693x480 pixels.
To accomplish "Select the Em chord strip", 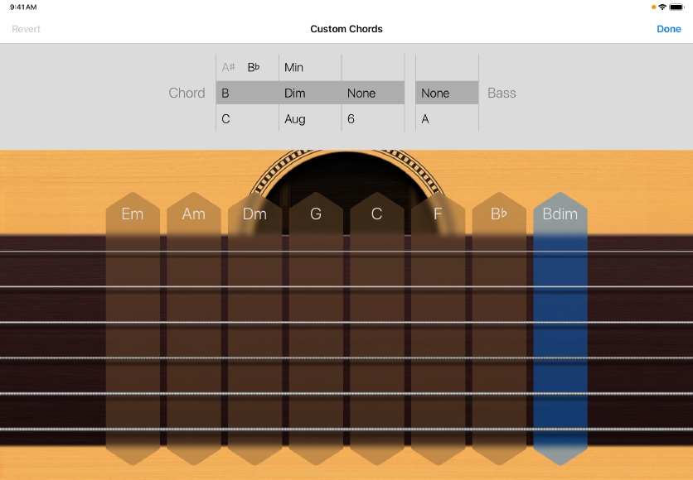I will point(133,214).
